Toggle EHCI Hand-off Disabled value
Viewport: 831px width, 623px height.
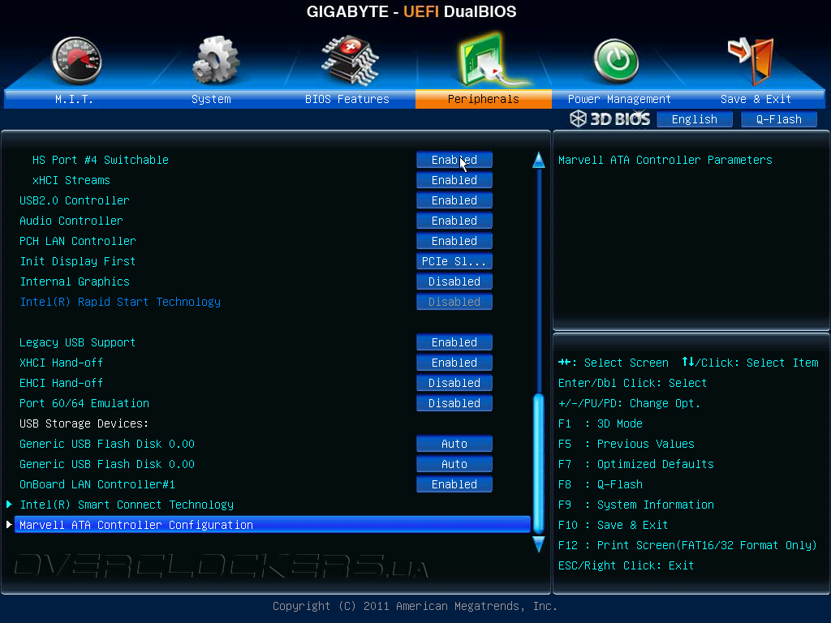click(454, 383)
